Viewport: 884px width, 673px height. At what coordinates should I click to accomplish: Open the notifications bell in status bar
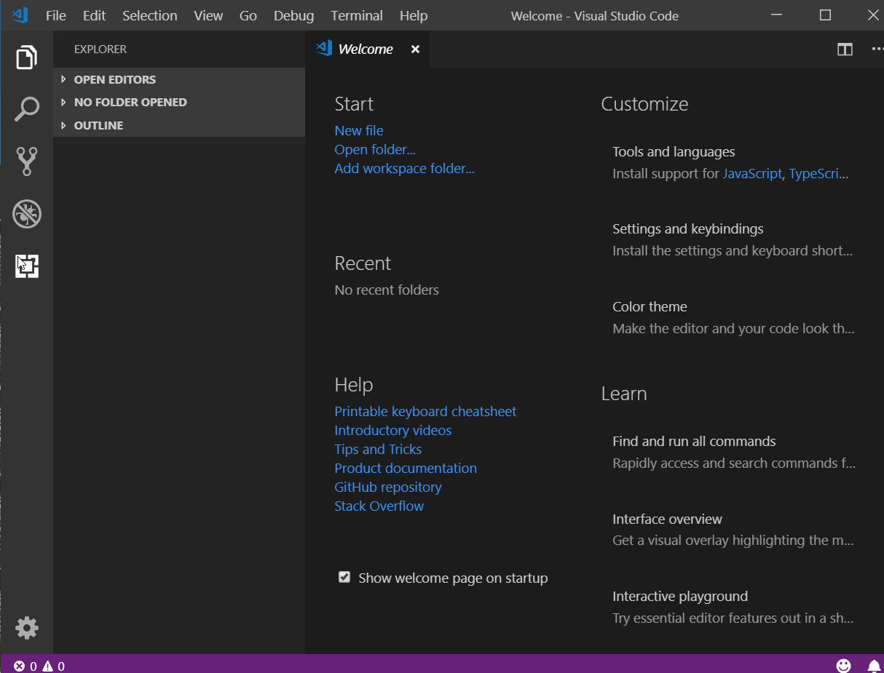pyautogui.click(x=873, y=665)
